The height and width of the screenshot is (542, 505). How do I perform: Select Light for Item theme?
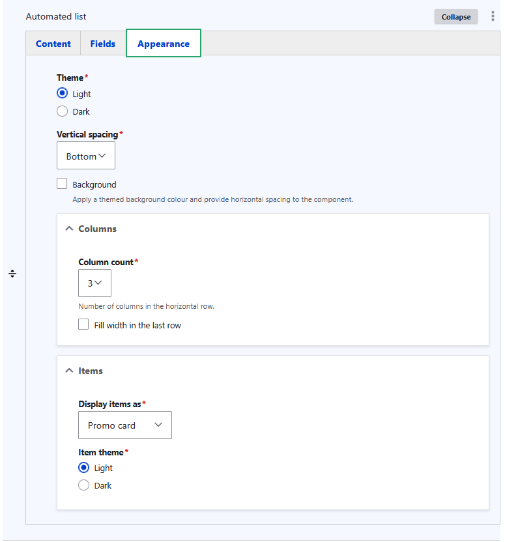click(83, 467)
